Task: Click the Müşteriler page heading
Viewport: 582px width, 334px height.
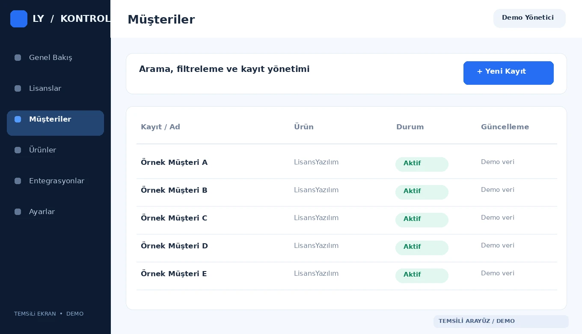Action: [161, 19]
